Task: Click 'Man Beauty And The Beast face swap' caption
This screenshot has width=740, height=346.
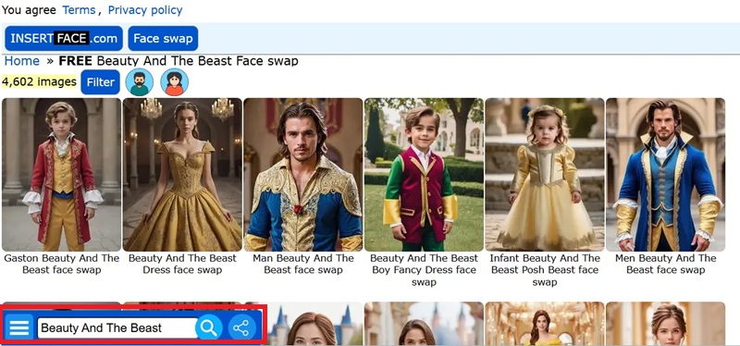Action: [303, 265]
